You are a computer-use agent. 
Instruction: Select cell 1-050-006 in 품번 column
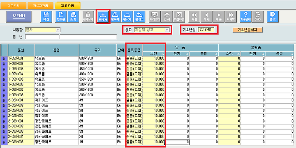(x=21, y=85)
